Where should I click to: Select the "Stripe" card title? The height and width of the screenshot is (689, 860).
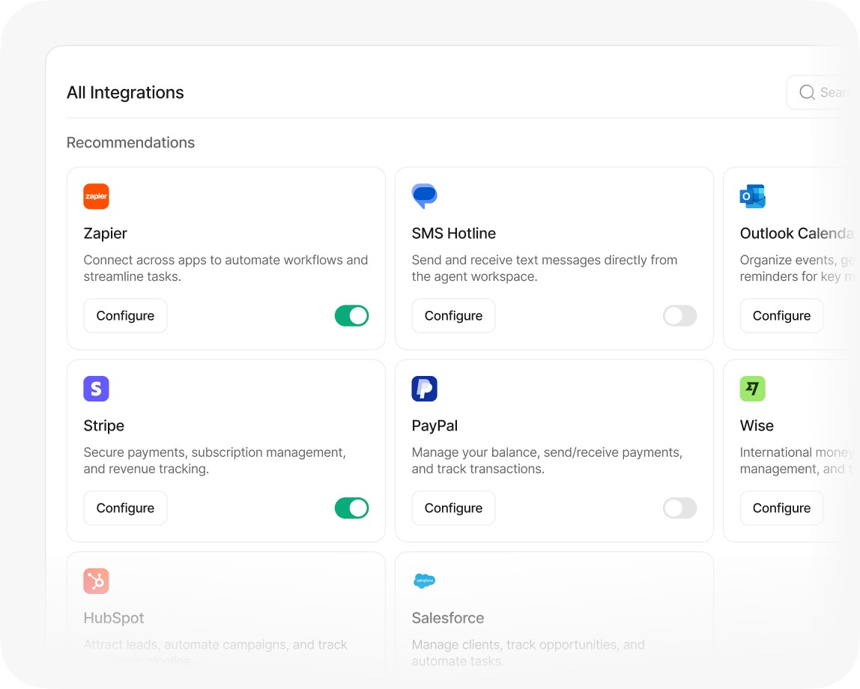click(x=103, y=426)
